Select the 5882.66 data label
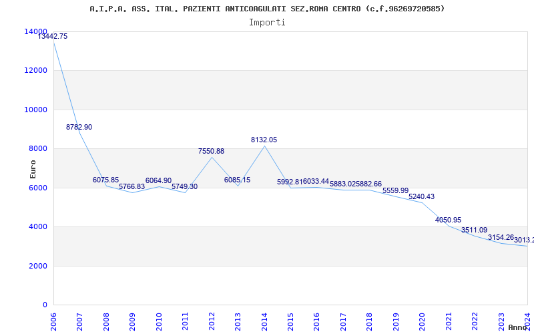 (369, 184)
